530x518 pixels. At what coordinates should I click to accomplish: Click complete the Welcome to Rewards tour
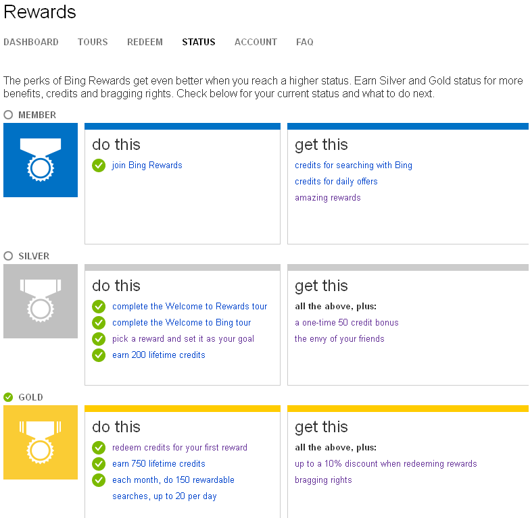pos(189,307)
